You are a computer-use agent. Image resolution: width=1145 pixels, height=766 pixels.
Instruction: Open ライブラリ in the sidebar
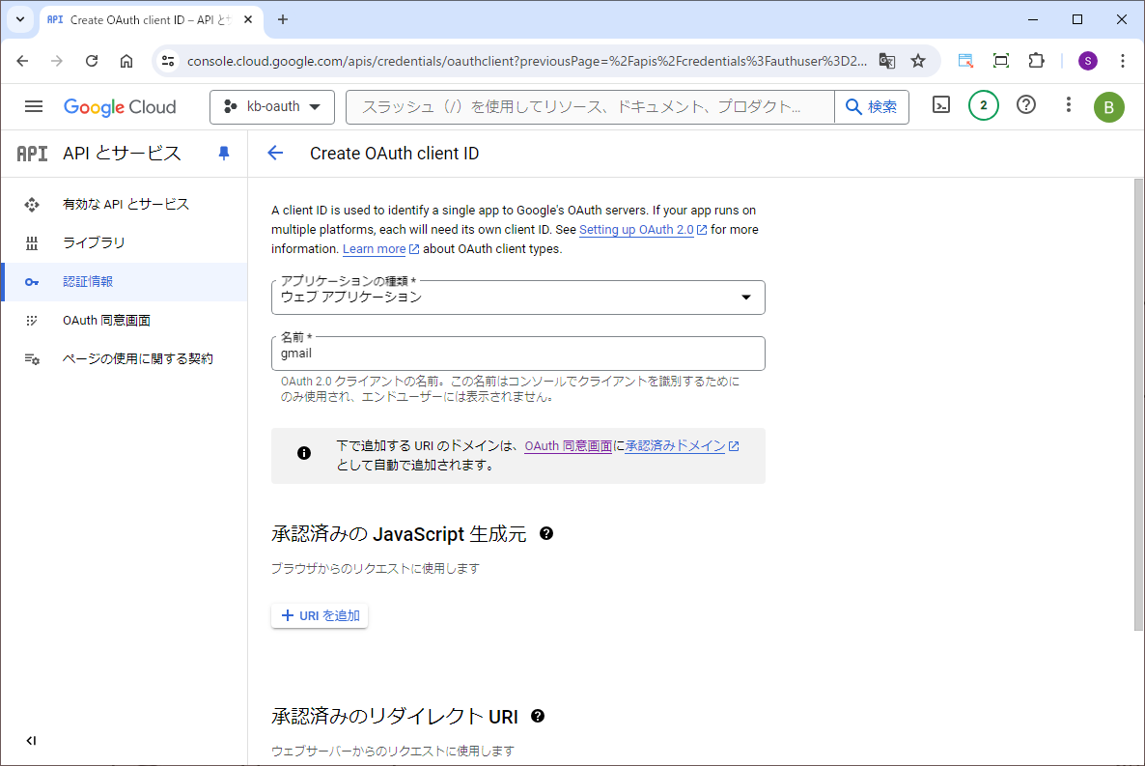point(94,243)
